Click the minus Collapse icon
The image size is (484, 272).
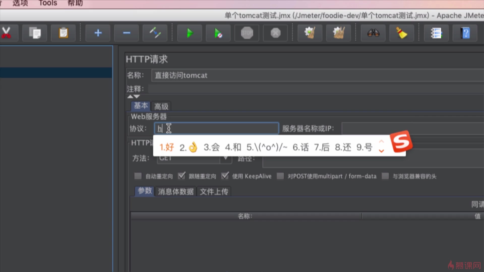coord(127,33)
